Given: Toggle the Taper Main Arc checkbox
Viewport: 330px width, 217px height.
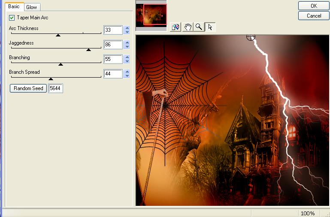Looking at the screenshot, I should [x=12, y=18].
